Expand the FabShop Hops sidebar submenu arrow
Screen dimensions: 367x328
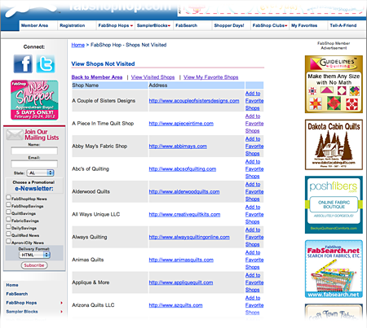[x=61, y=303]
